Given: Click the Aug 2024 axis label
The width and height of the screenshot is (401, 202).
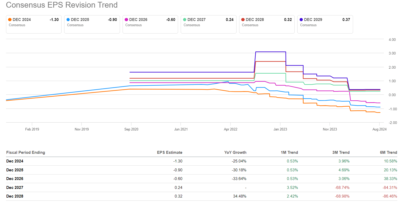Looking at the screenshot, I should click(x=379, y=129).
